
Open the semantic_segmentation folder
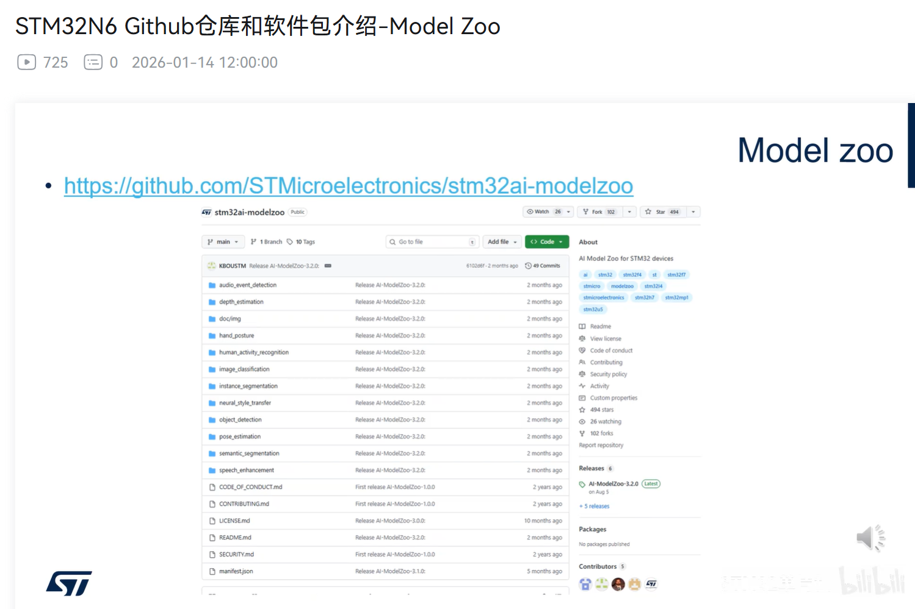[249, 454]
